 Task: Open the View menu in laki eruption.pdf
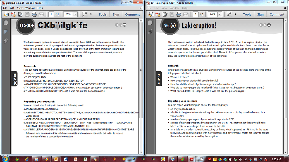pos(164,8)
